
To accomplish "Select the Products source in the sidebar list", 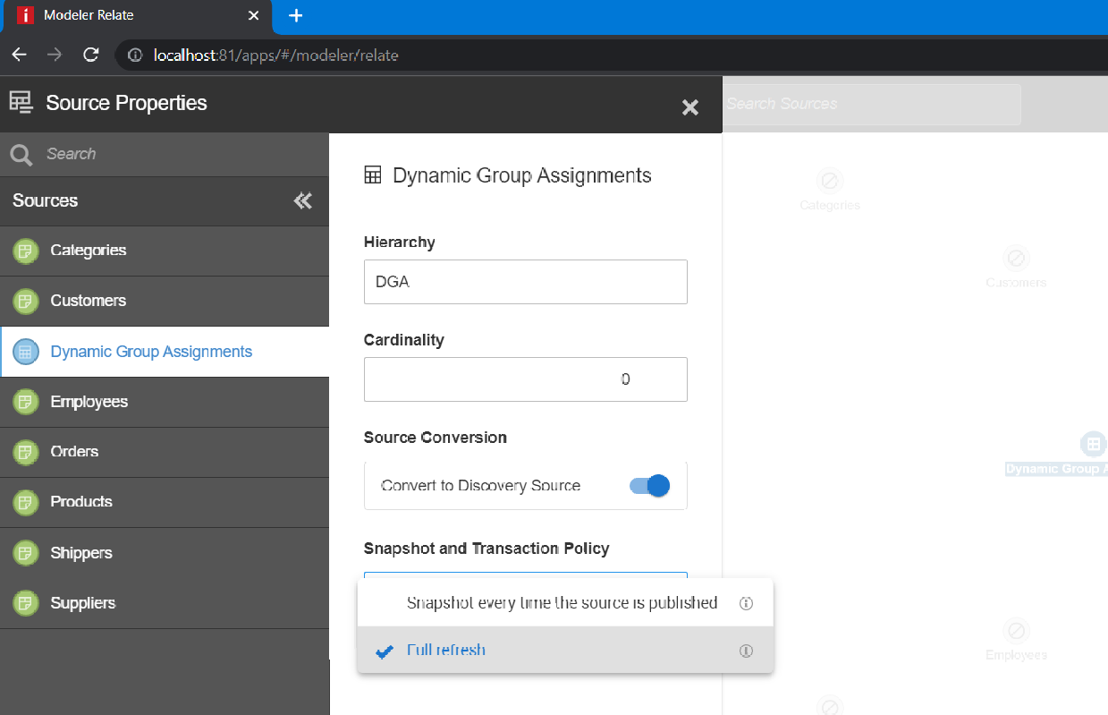I will pos(165,502).
